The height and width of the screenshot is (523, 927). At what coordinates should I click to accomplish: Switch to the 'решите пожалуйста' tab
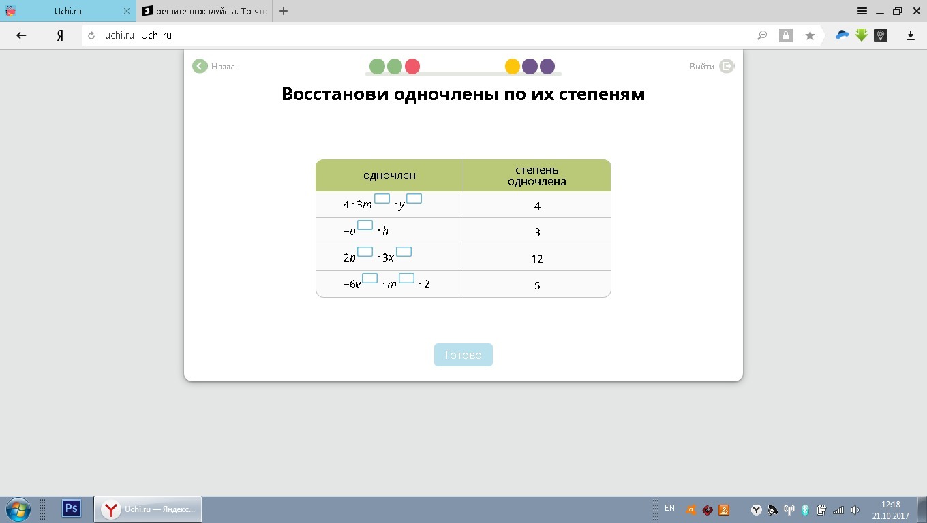pyautogui.click(x=204, y=11)
